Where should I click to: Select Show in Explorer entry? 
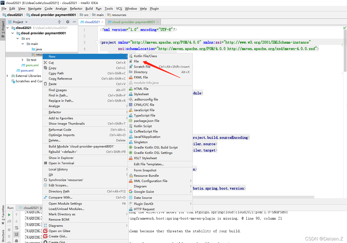pyautogui.click(x=85, y=158)
